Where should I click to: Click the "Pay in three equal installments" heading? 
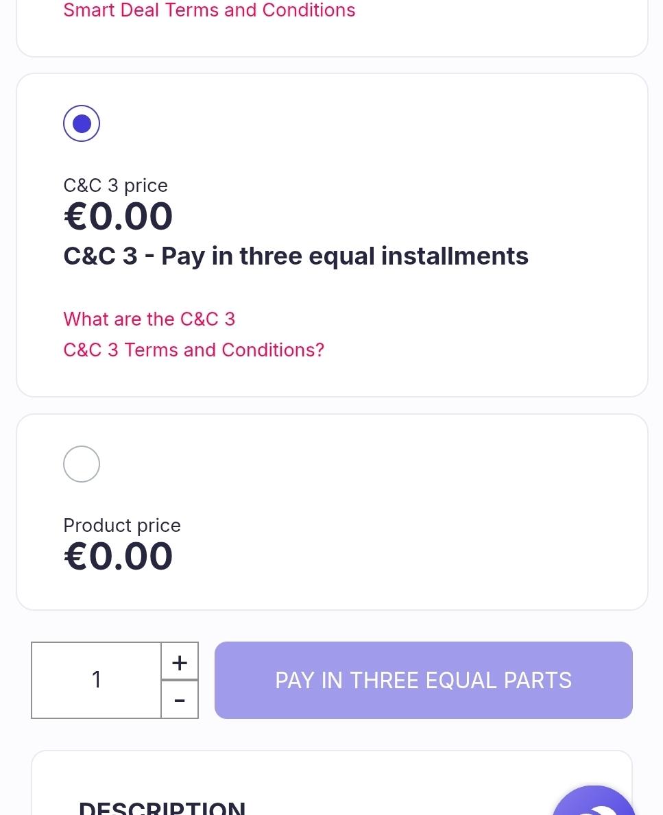296,256
